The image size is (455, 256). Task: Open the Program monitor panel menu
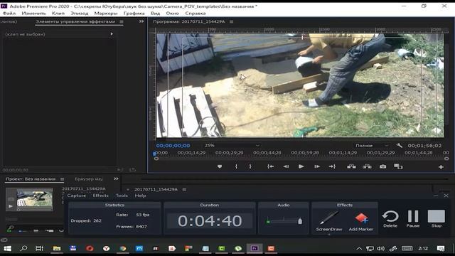pyautogui.click(x=231, y=21)
